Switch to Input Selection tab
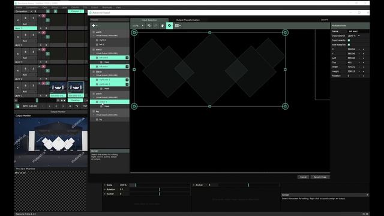Viewport: 384px width, 216px height. tap(149, 20)
